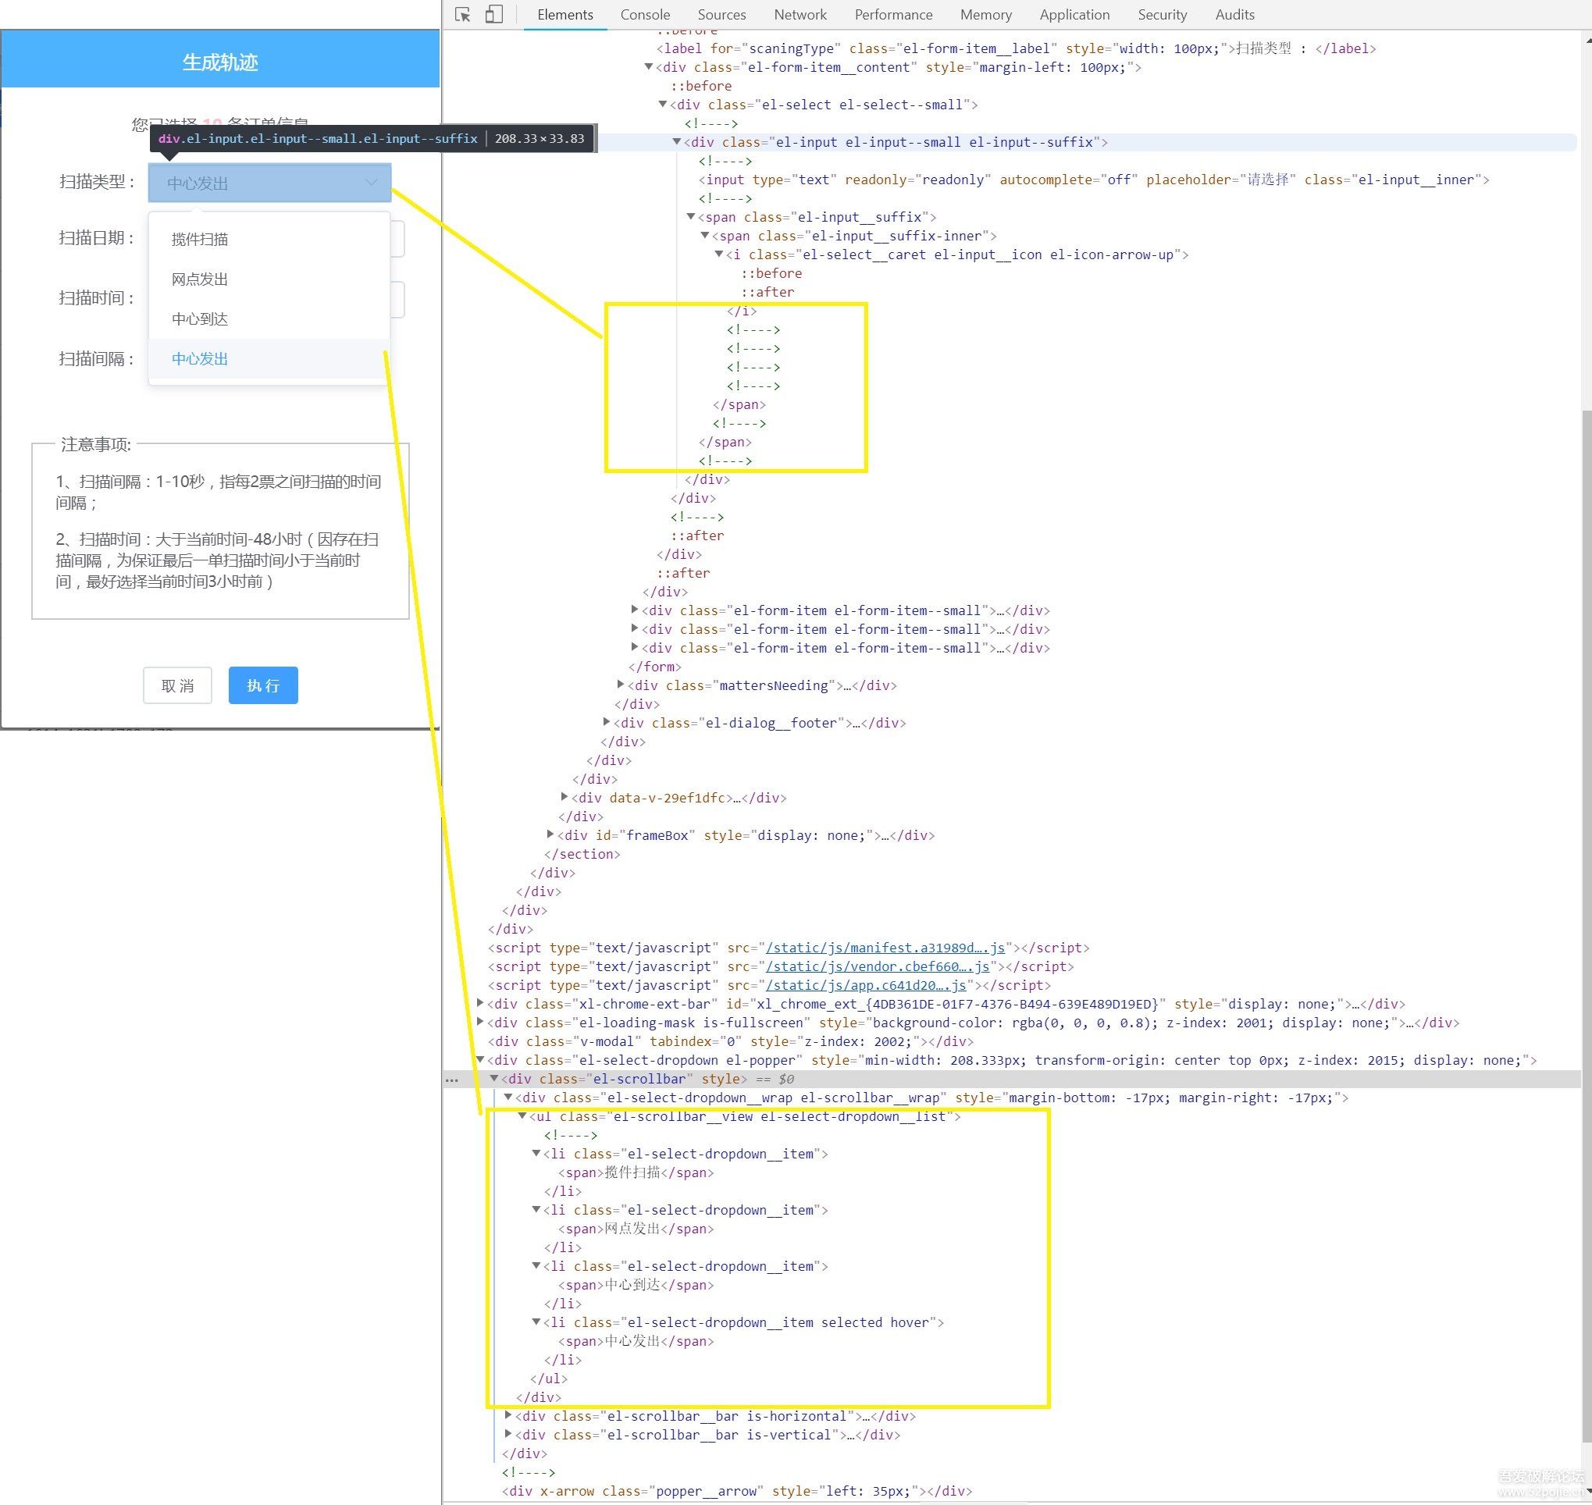Image resolution: width=1592 pixels, height=1505 pixels.
Task: Select the closing section tag line
Action: [x=582, y=853]
